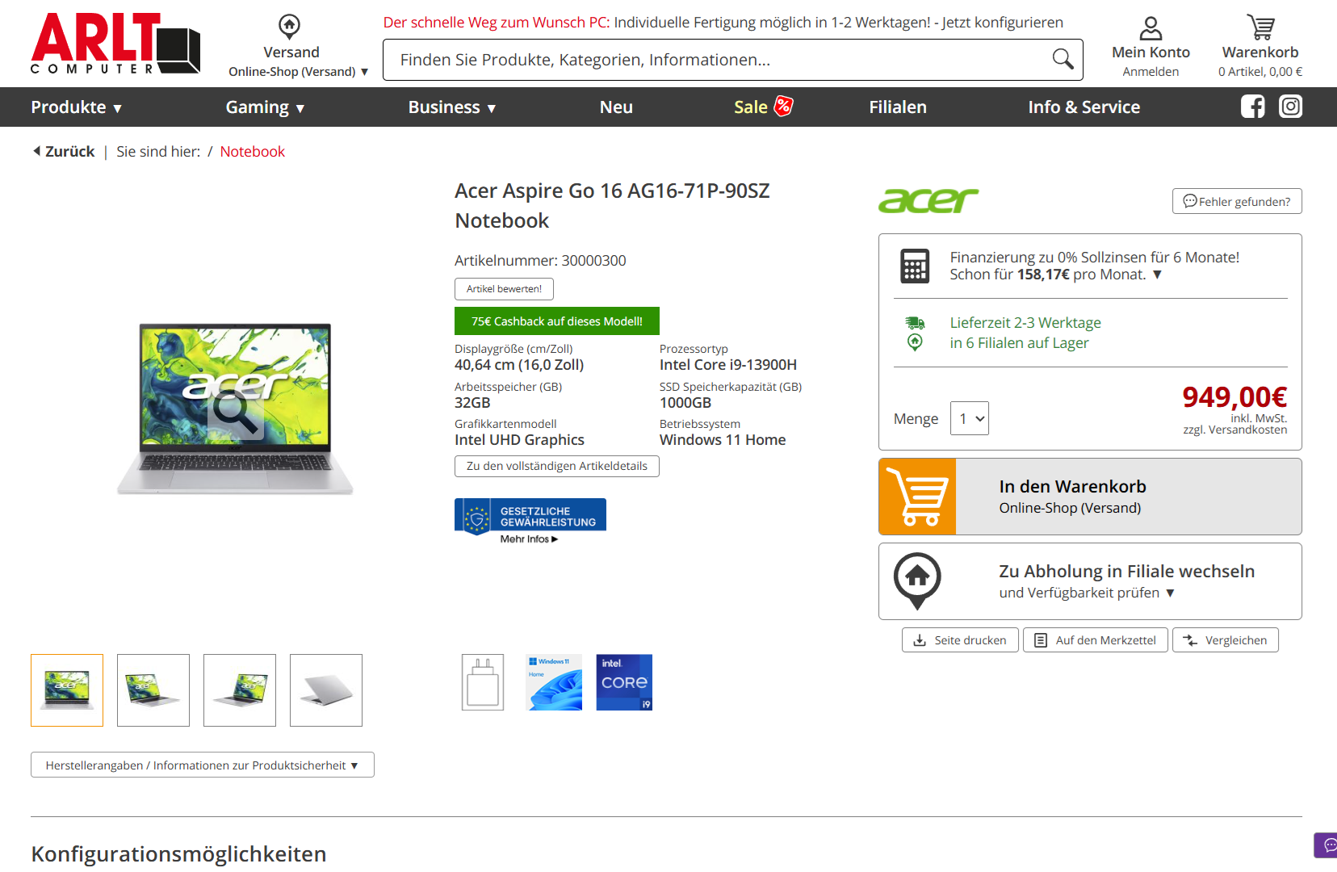Open the Sale menu item
The width and height of the screenshot is (1337, 872).
[x=751, y=107]
